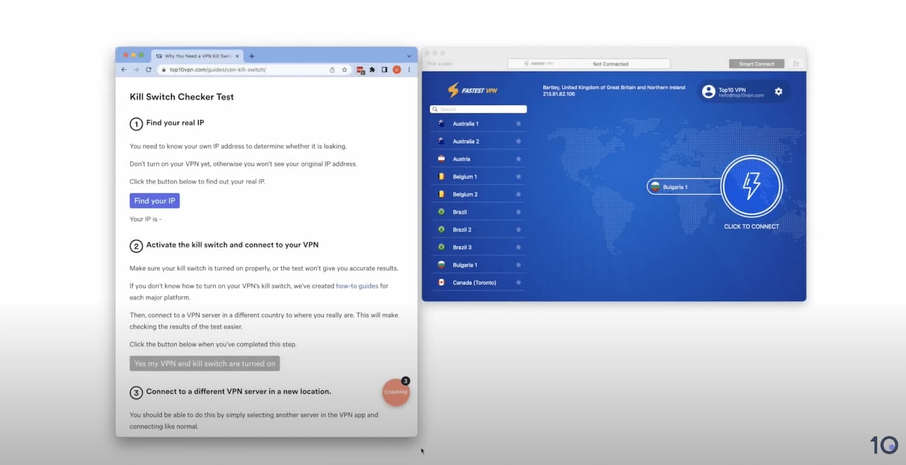Pick the Brazil server row

pyautogui.click(x=478, y=212)
